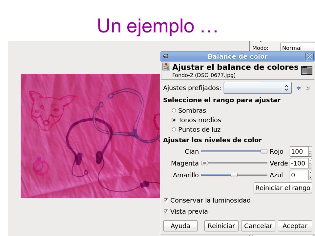Viewport: 315px width, 236px height.
Task: Click the Azul value spinner arrows
Action: coord(310,175)
